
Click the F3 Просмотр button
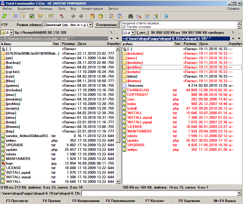(17, 201)
